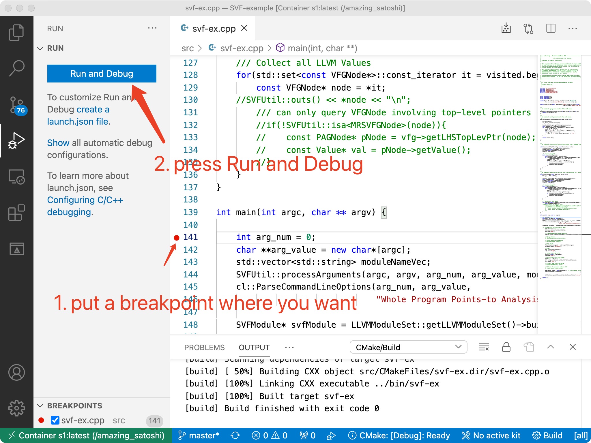This screenshot has width=591, height=443.
Task: Open the CMake view in activity bar
Action: click(16, 249)
